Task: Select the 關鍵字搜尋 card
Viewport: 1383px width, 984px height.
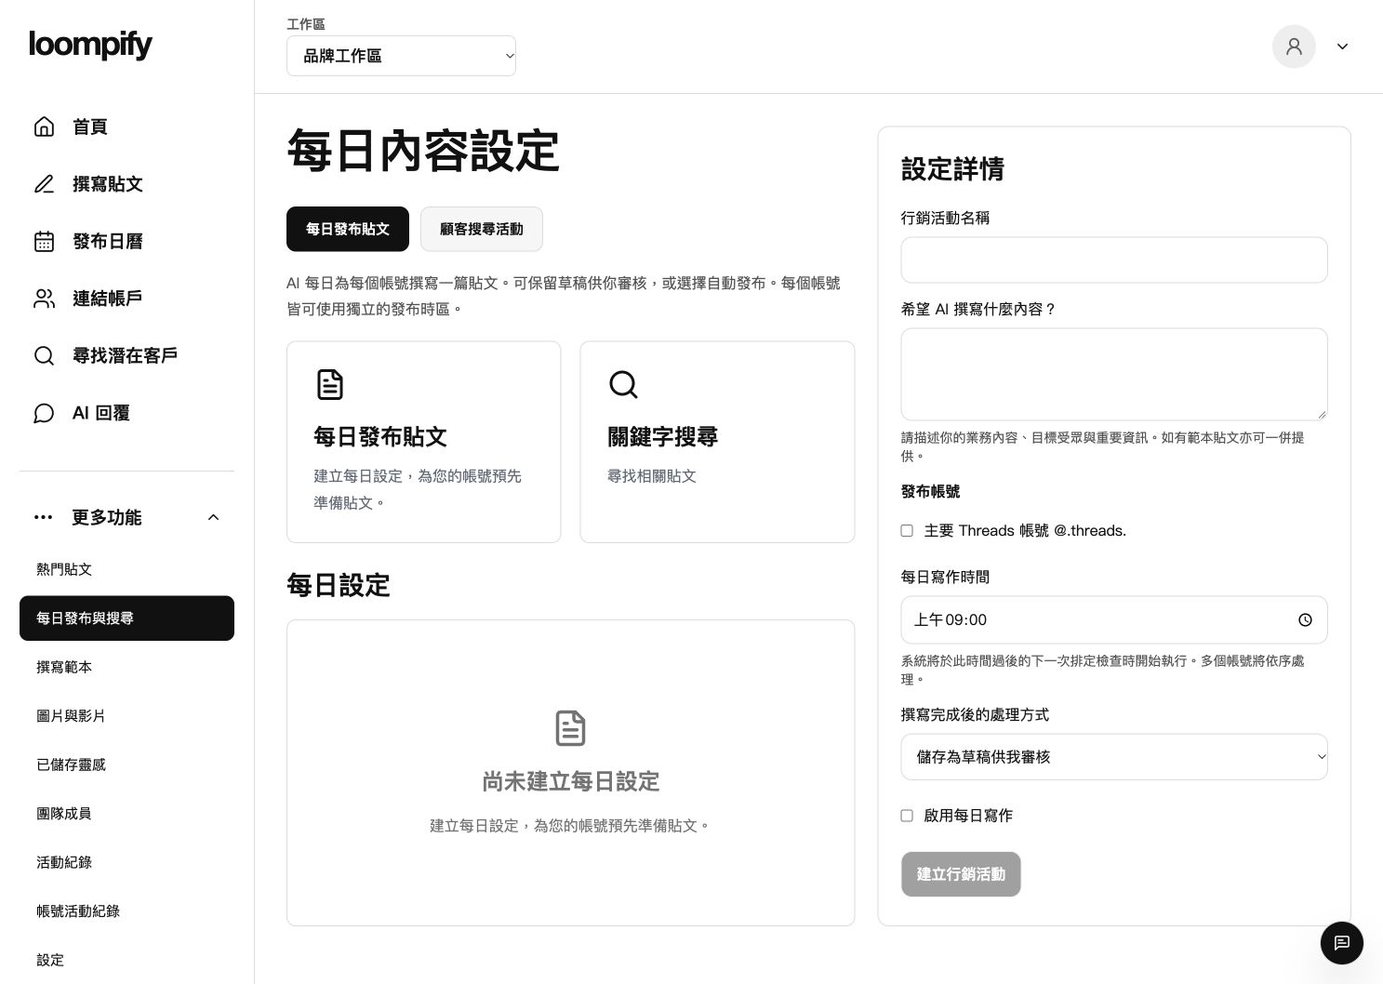Action: (717, 442)
